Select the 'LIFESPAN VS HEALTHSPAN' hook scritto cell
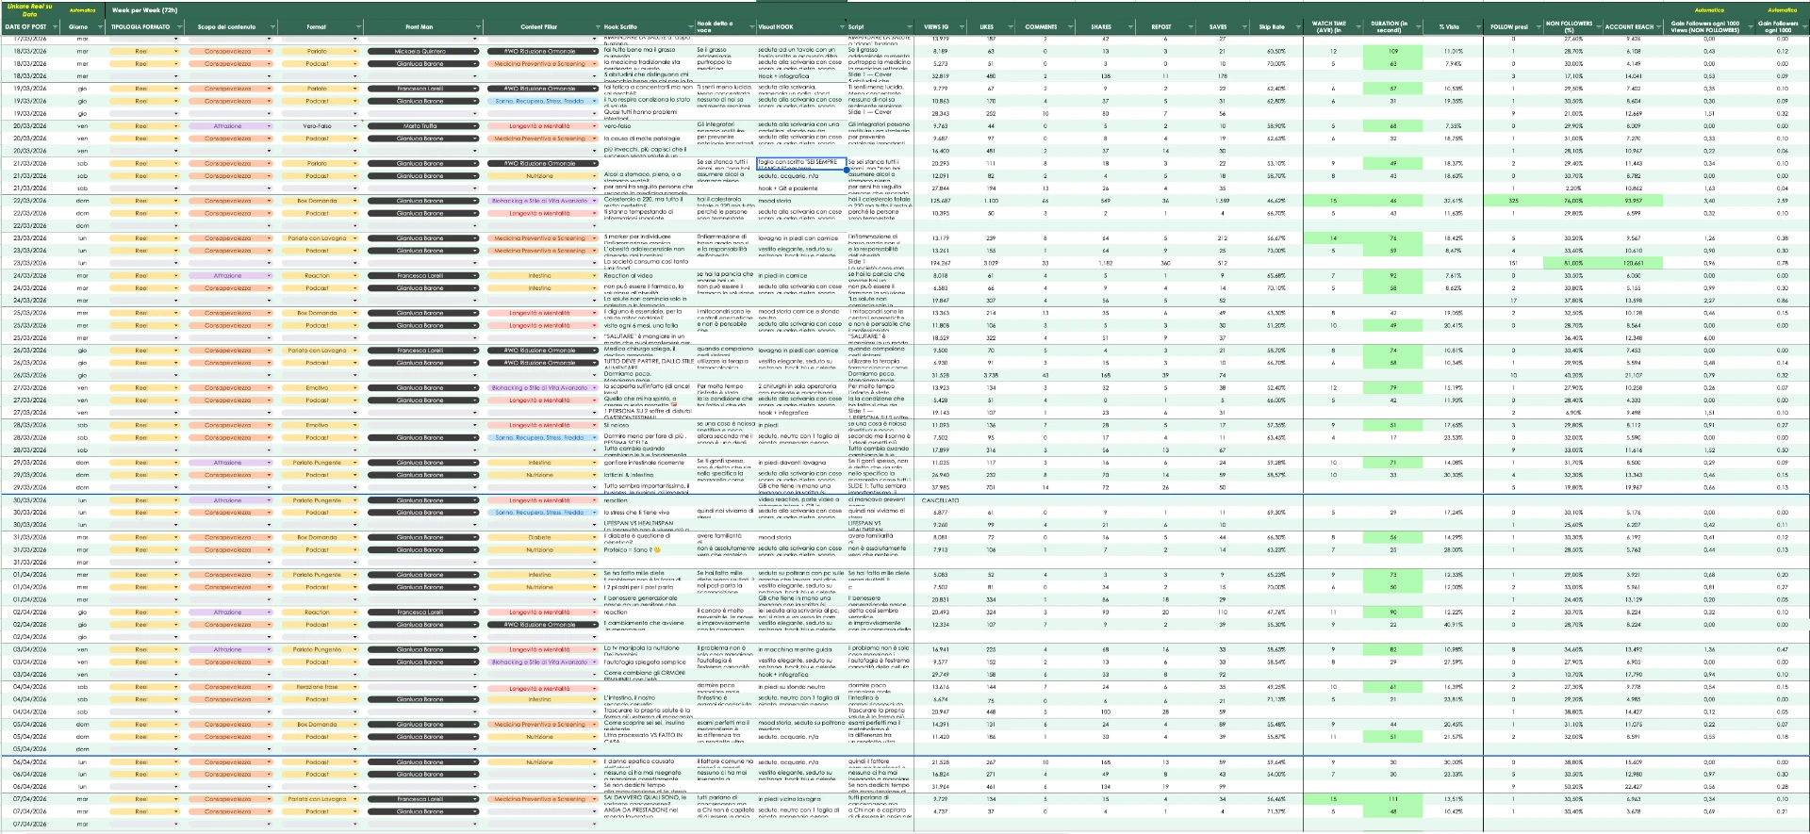 click(x=649, y=525)
